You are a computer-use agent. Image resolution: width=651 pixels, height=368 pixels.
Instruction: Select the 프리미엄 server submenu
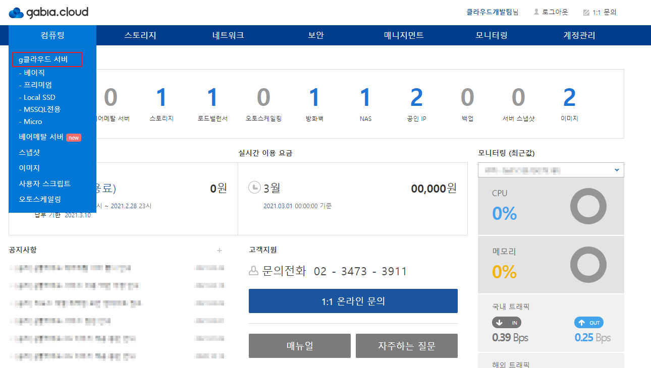[x=35, y=85]
